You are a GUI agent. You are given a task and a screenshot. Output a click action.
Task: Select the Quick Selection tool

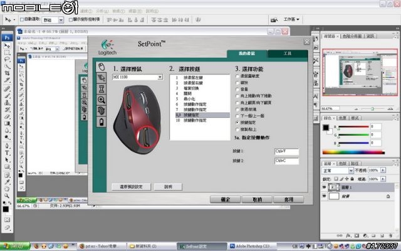pyautogui.click(x=7, y=67)
